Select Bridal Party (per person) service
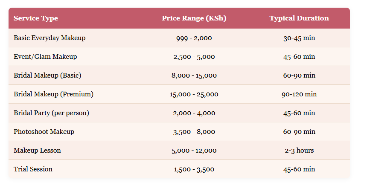The height and width of the screenshot is (191, 367). 51,113
